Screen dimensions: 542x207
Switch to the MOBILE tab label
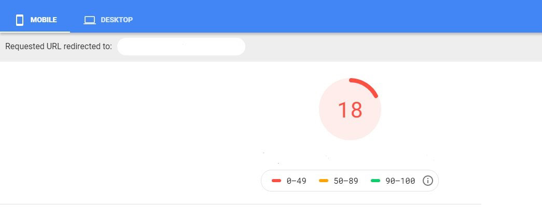pyautogui.click(x=44, y=20)
